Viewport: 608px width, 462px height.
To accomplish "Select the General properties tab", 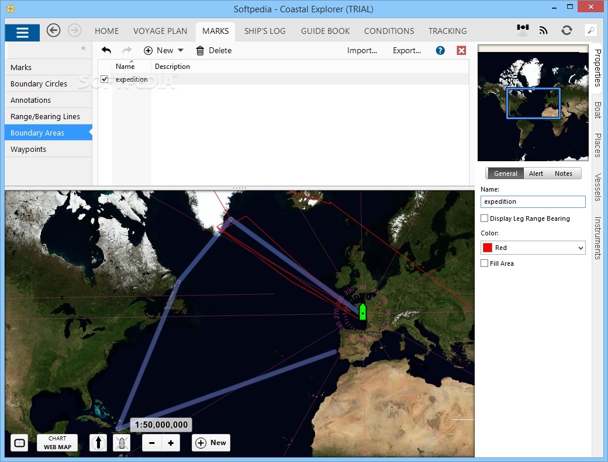I will (x=505, y=173).
